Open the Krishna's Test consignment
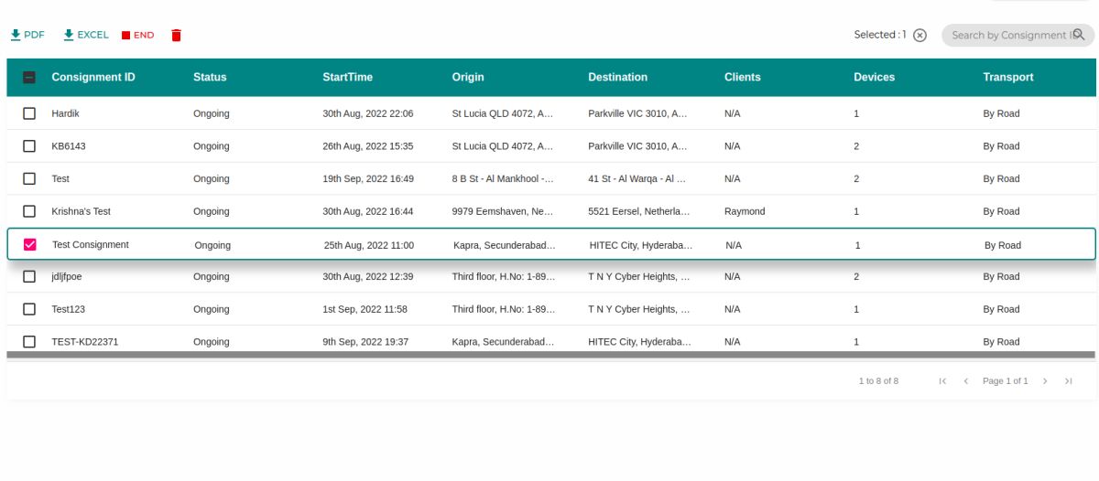The image size is (1099, 481). (81, 211)
